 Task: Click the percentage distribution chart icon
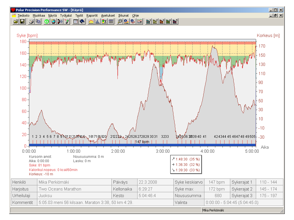point(104,21)
